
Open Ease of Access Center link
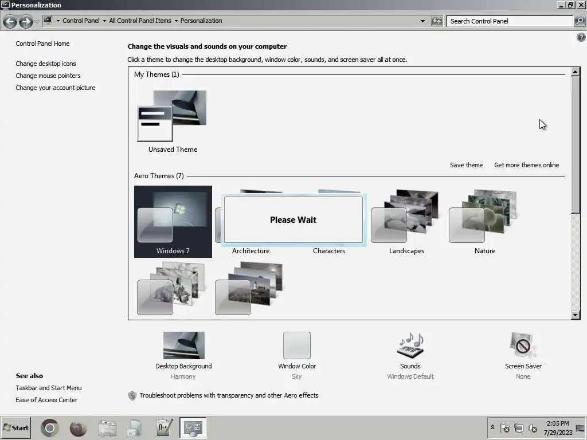click(46, 400)
